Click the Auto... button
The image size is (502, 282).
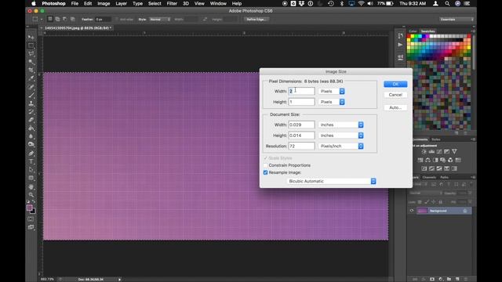pos(395,108)
